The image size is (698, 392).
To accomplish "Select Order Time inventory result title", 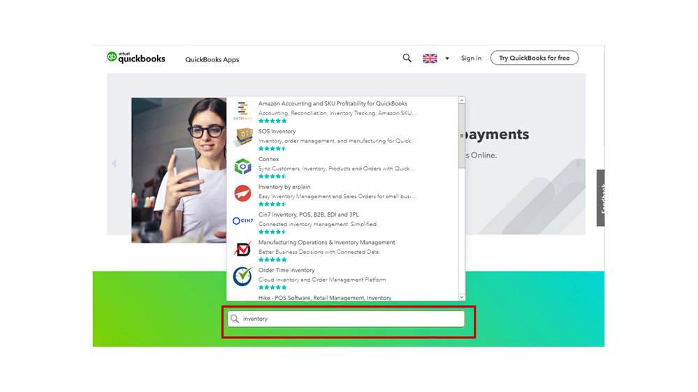I will [286, 270].
